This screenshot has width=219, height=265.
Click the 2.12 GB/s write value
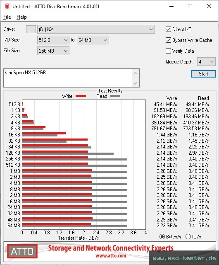point(167,141)
